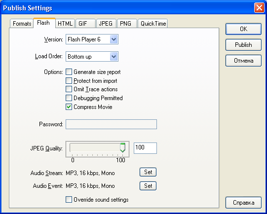The width and height of the screenshot is (267, 214).
Task: Open the HTML tab
Action: [65, 24]
